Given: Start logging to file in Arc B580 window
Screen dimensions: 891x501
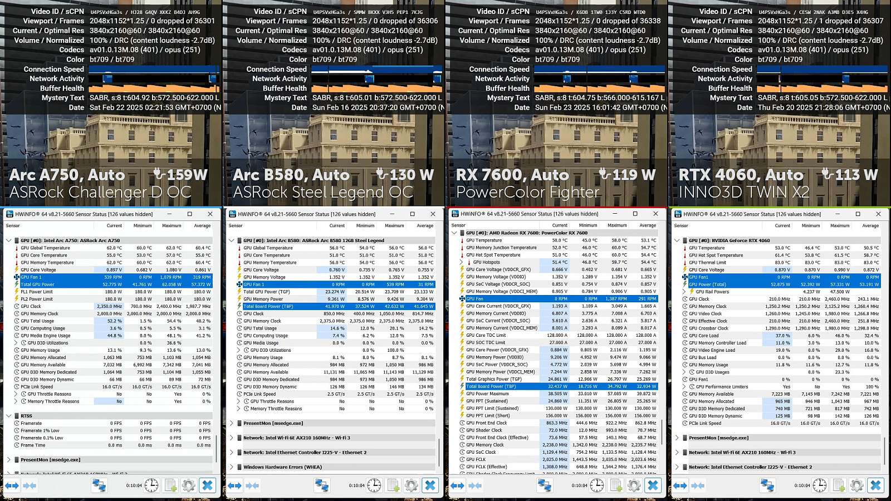Looking at the screenshot, I should 393,485.
